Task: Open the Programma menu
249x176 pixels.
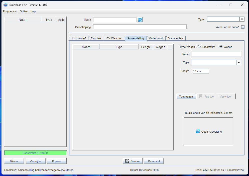Action: [x=10, y=11]
